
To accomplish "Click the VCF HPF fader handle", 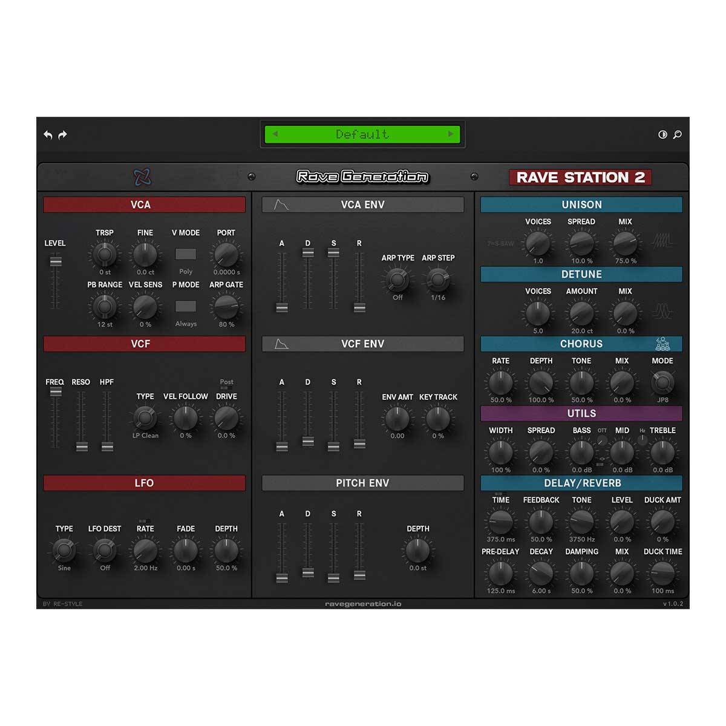I will coord(107,447).
